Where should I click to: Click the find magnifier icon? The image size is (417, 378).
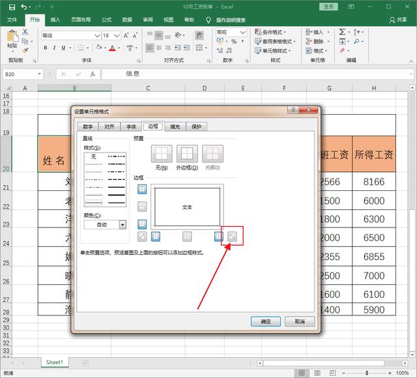tap(356, 41)
